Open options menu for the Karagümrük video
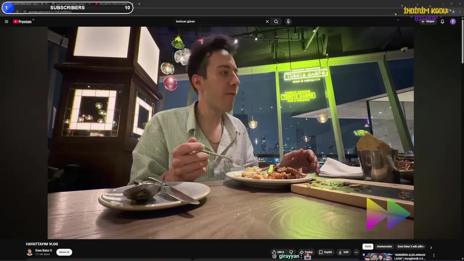 [434, 256]
